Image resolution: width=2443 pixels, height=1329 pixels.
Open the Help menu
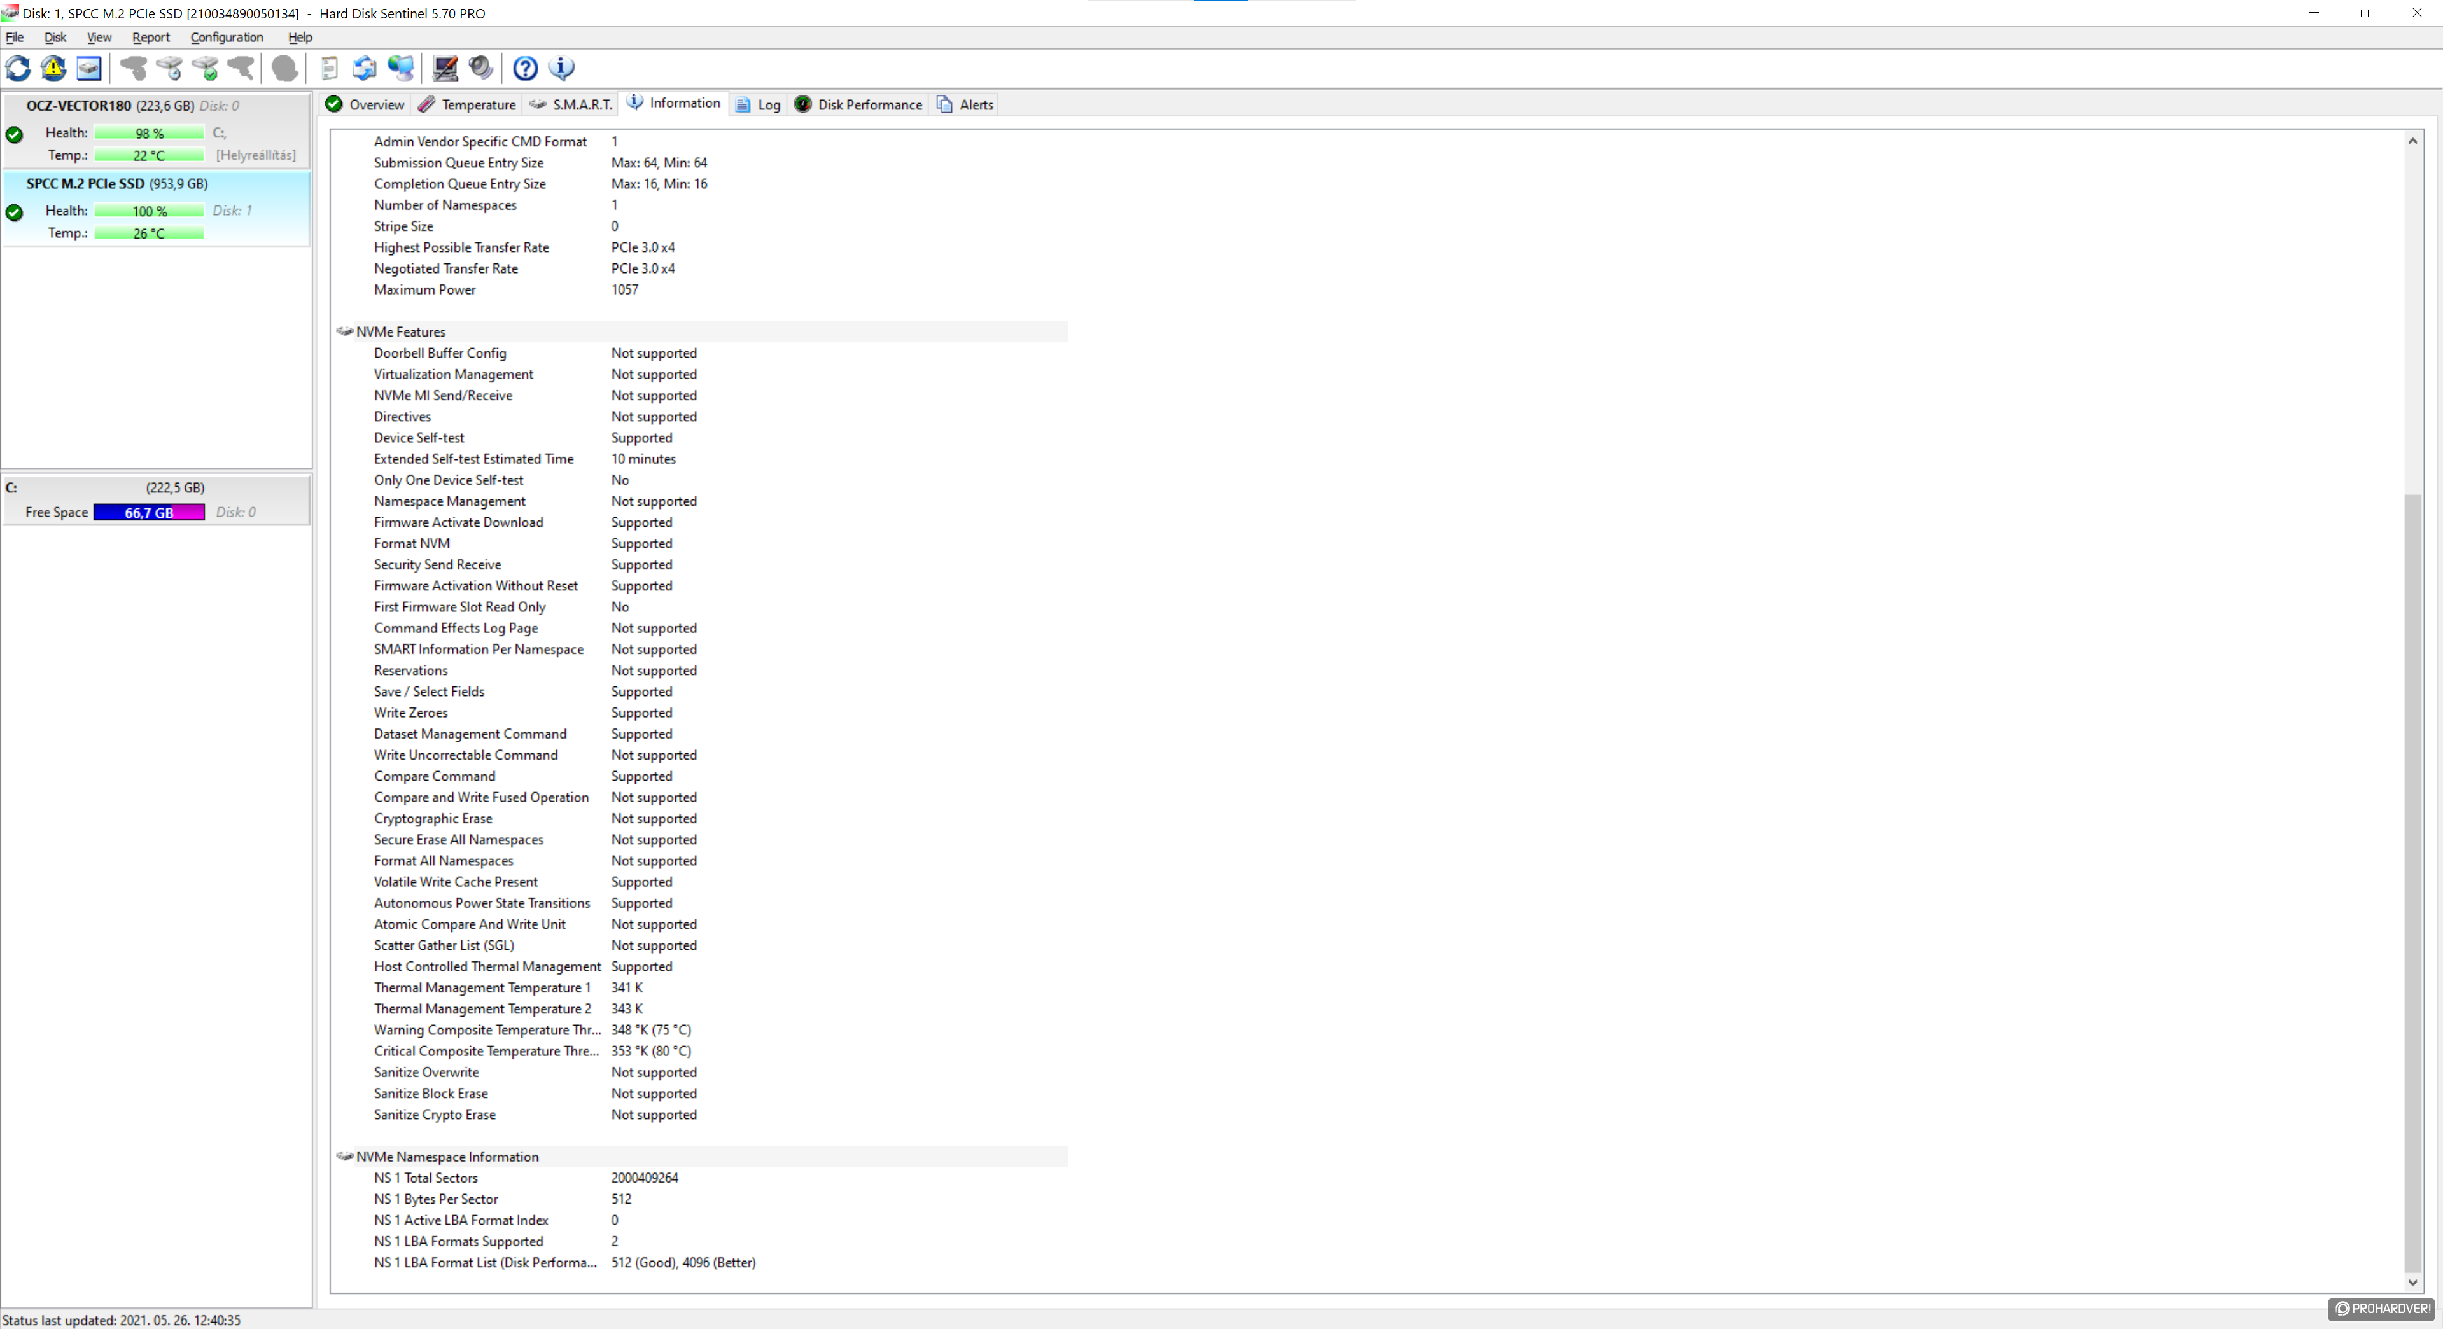300,37
